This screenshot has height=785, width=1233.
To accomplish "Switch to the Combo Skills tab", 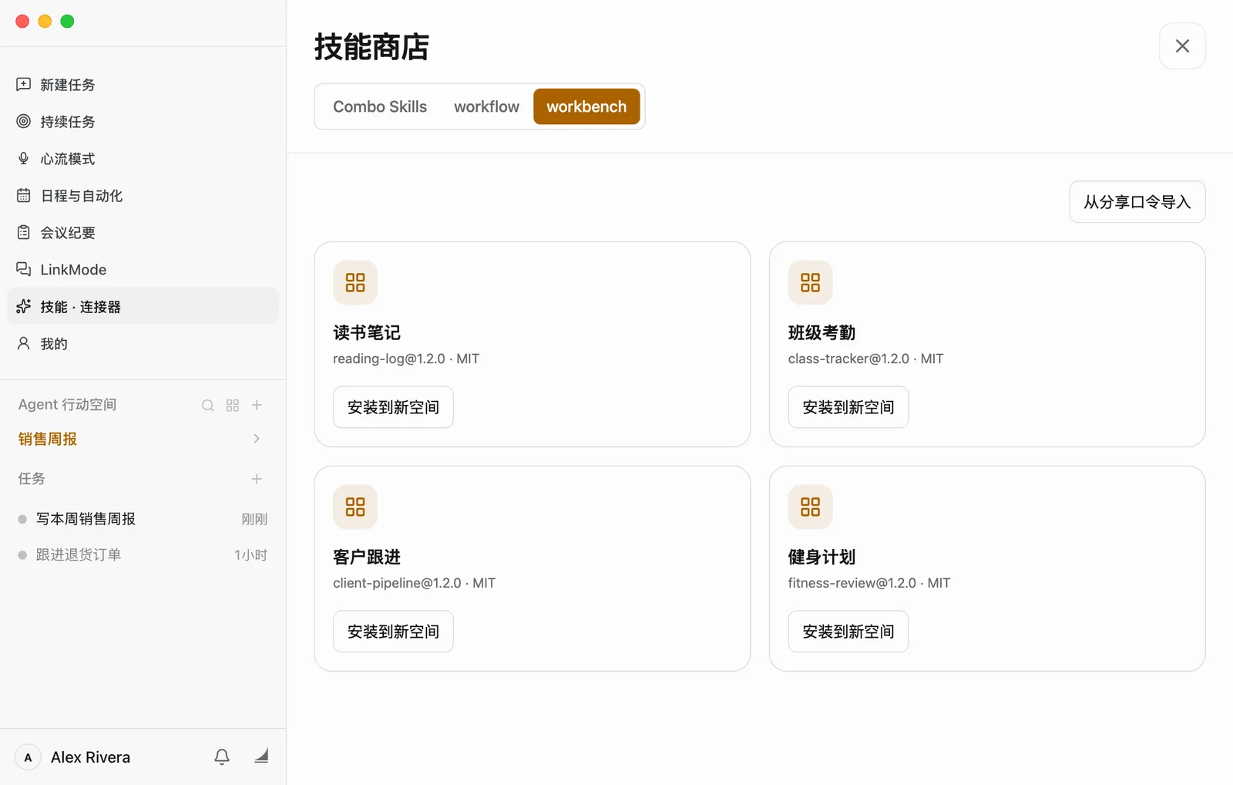I will pos(380,106).
